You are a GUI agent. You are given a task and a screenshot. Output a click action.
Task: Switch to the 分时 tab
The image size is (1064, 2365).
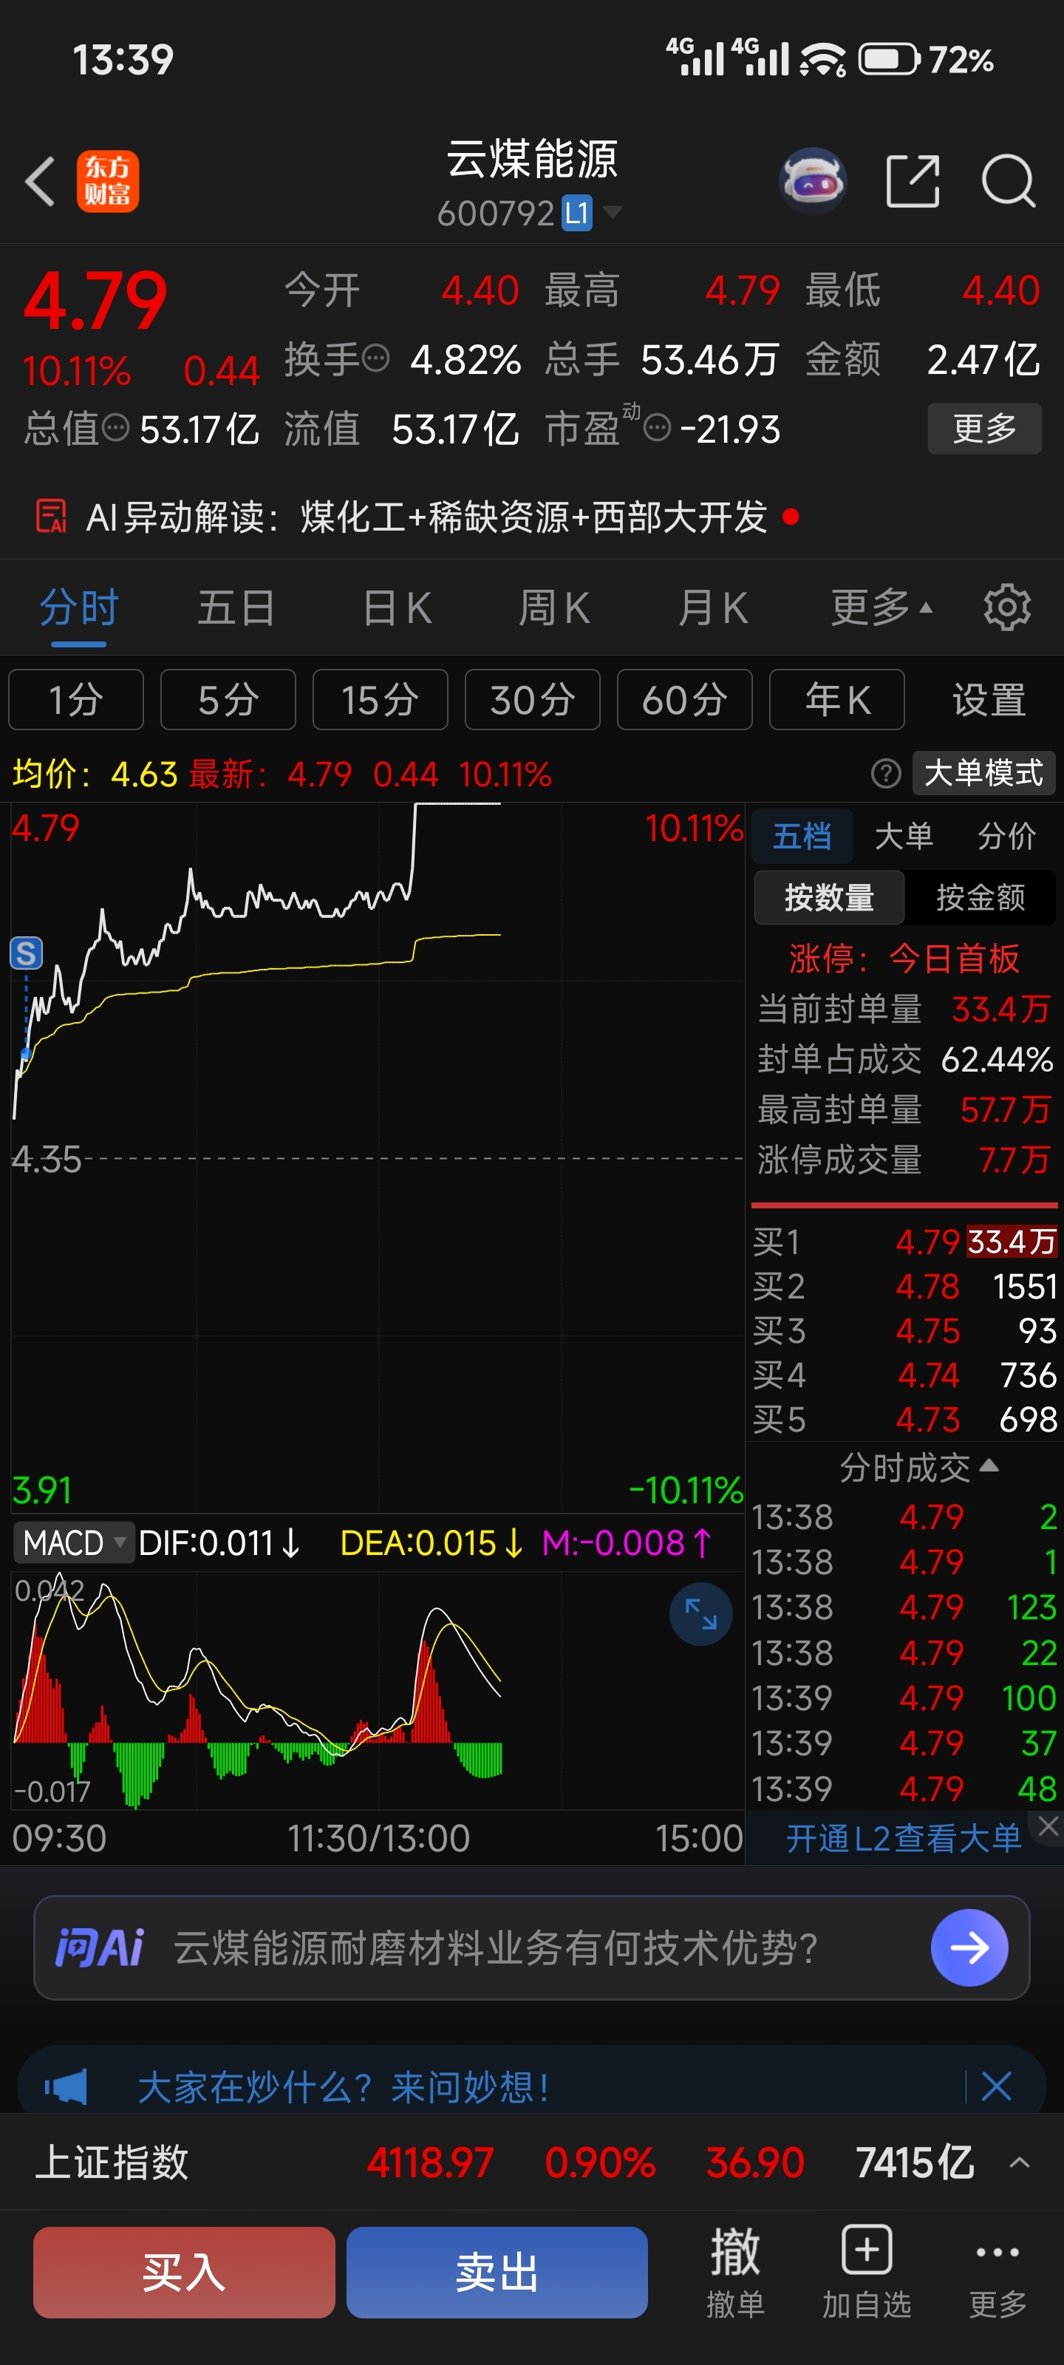tap(79, 608)
